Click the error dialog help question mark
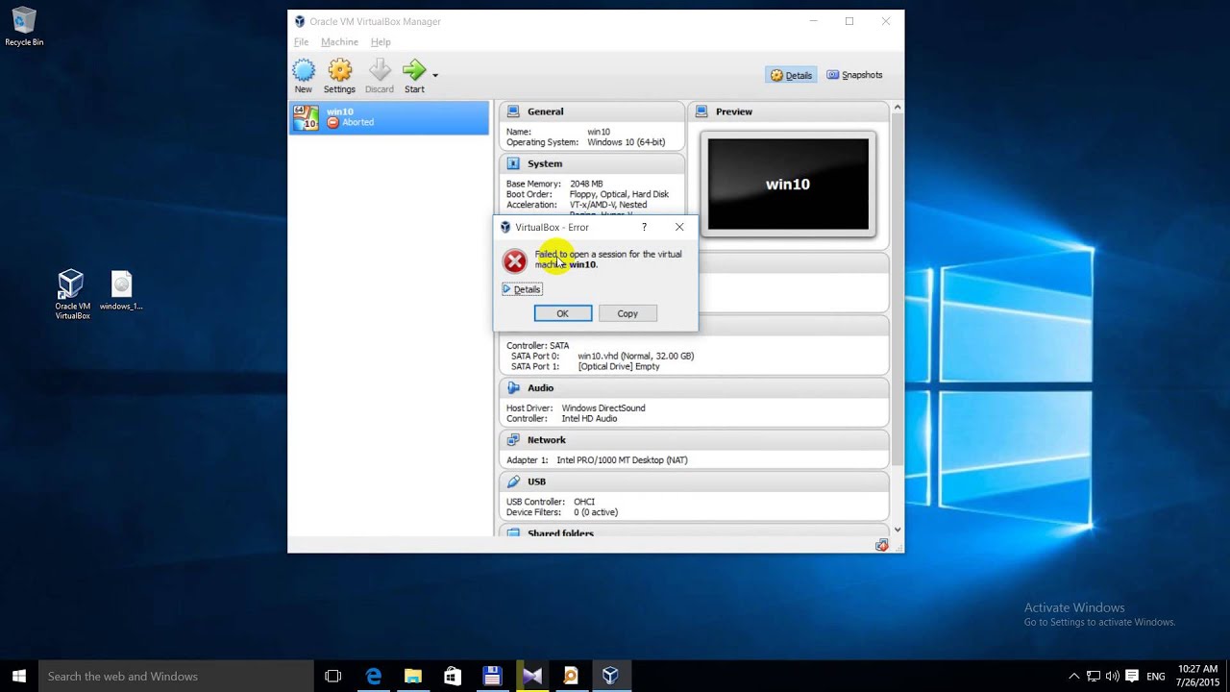The image size is (1230, 692). tap(644, 228)
